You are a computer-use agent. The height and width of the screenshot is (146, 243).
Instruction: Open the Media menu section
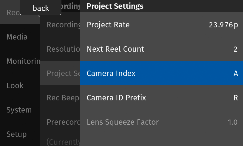pos(17,37)
